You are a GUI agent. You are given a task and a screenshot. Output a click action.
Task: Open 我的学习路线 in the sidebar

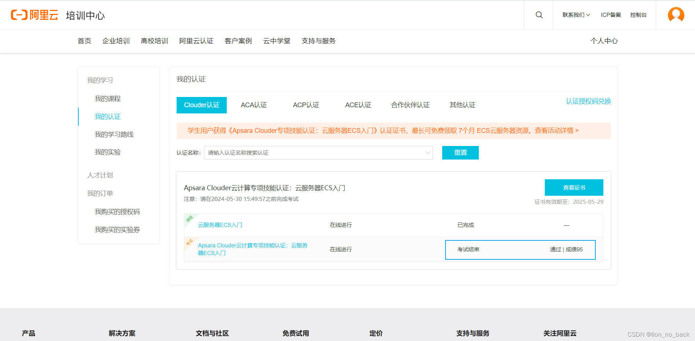[x=114, y=135]
